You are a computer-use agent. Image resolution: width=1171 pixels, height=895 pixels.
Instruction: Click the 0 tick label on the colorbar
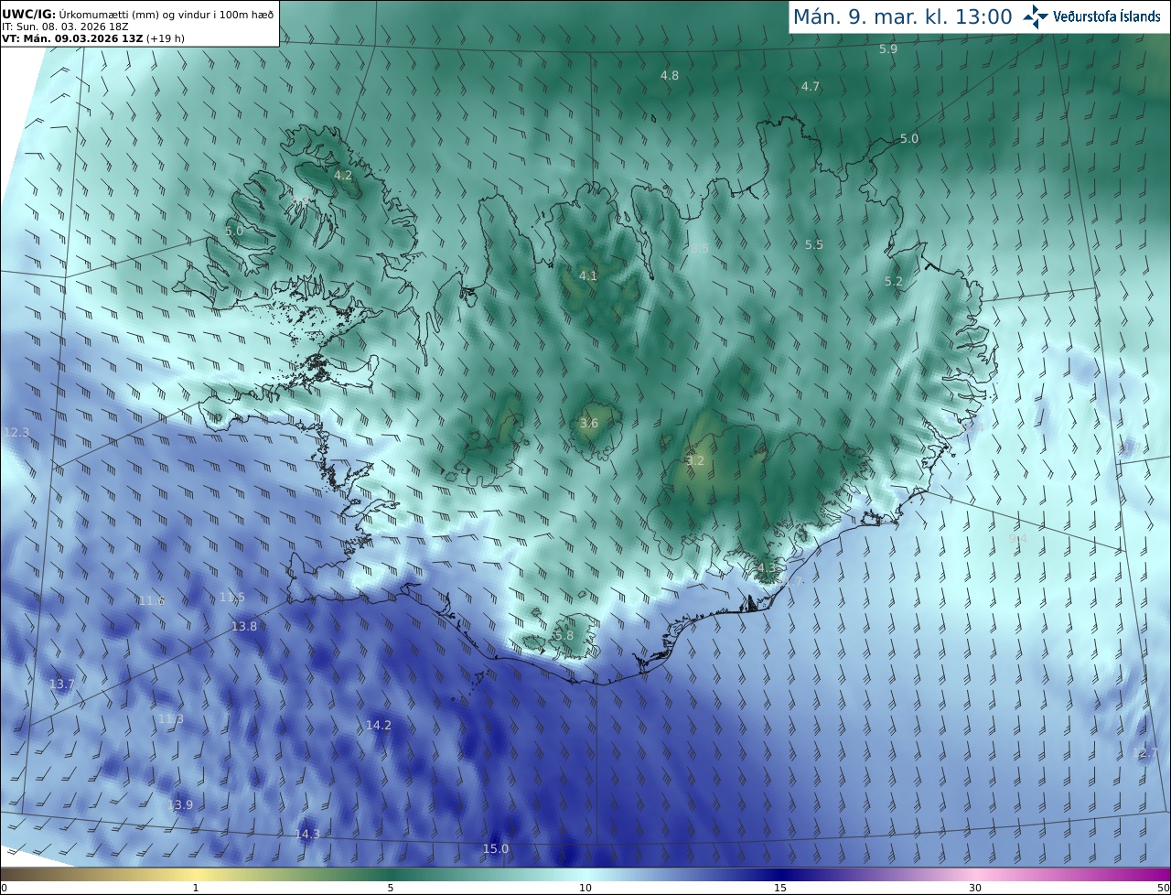pyautogui.click(x=4, y=888)
